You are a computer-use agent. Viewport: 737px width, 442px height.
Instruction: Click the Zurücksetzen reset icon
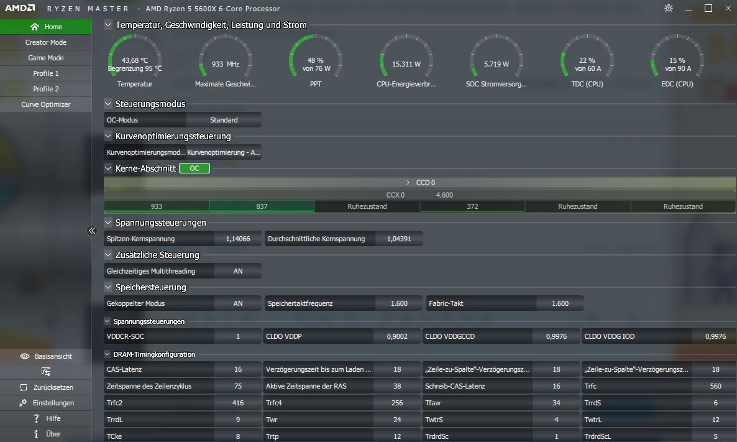(24, 387)
